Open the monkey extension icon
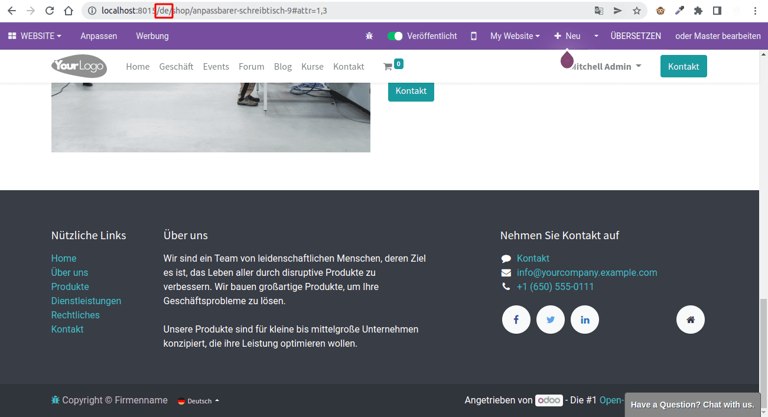768x417 pixels. point(660,11)
